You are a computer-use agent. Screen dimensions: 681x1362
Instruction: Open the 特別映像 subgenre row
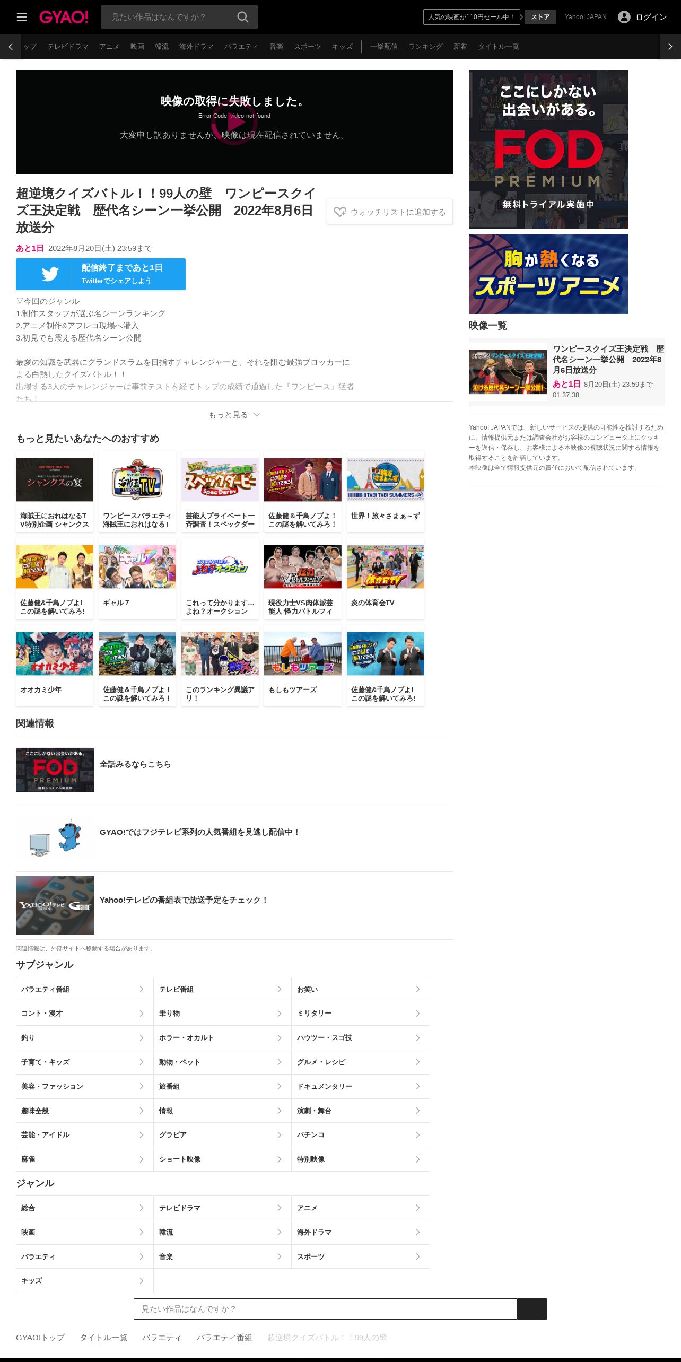pyautogui.click(x=360, y=1159)
